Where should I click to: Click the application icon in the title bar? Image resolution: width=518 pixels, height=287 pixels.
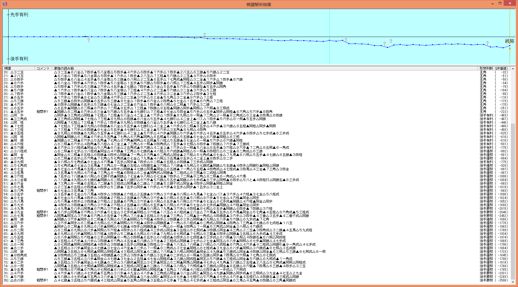[5, 4]
